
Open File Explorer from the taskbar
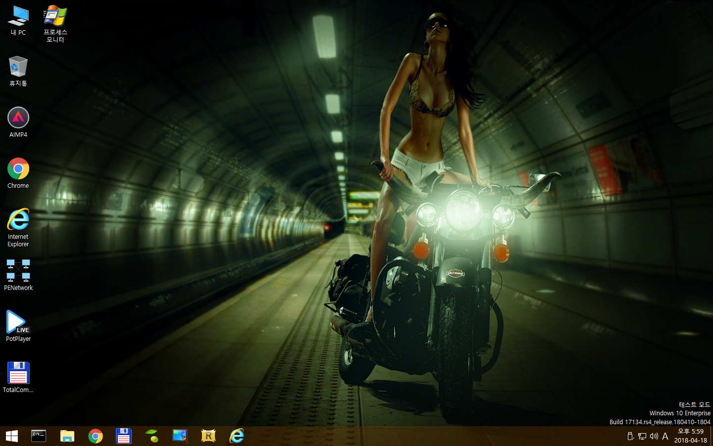click(x=67, y=436)
